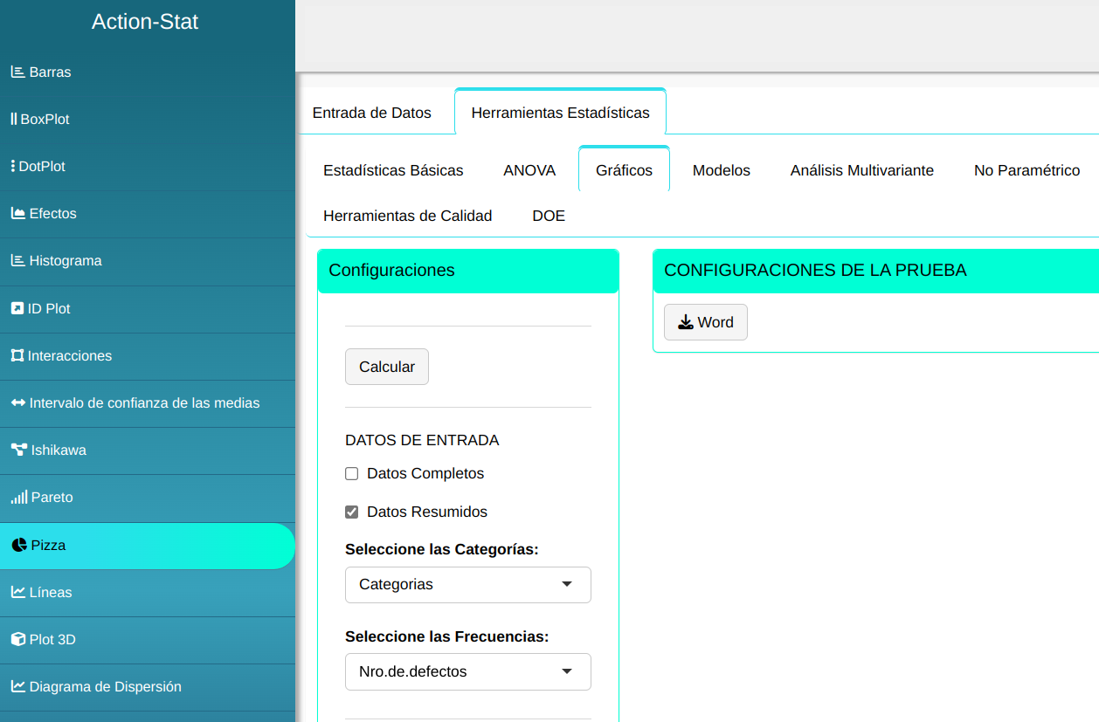Enable the Datos Completos checkbox
Image resolution: width=1099 pixels, height=722 pixels.
352,474
